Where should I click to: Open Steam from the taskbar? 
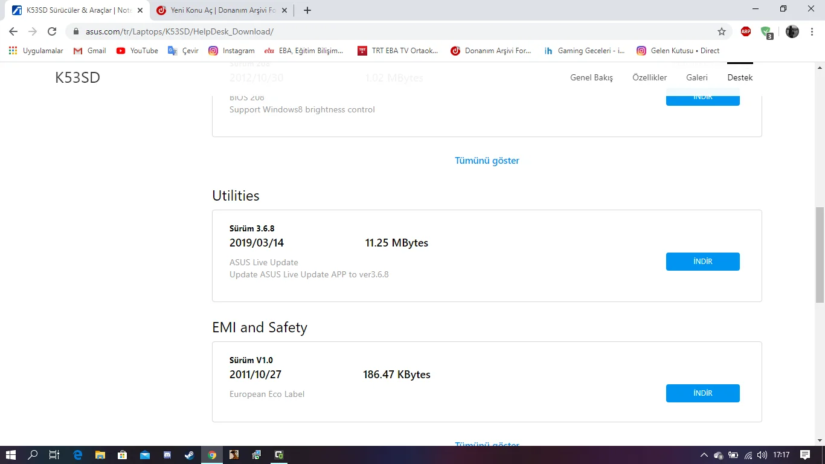tap(190, 455)
